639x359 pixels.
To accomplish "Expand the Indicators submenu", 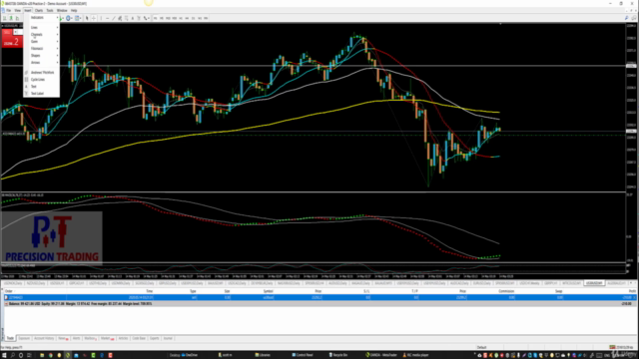I will coord(42,18).
